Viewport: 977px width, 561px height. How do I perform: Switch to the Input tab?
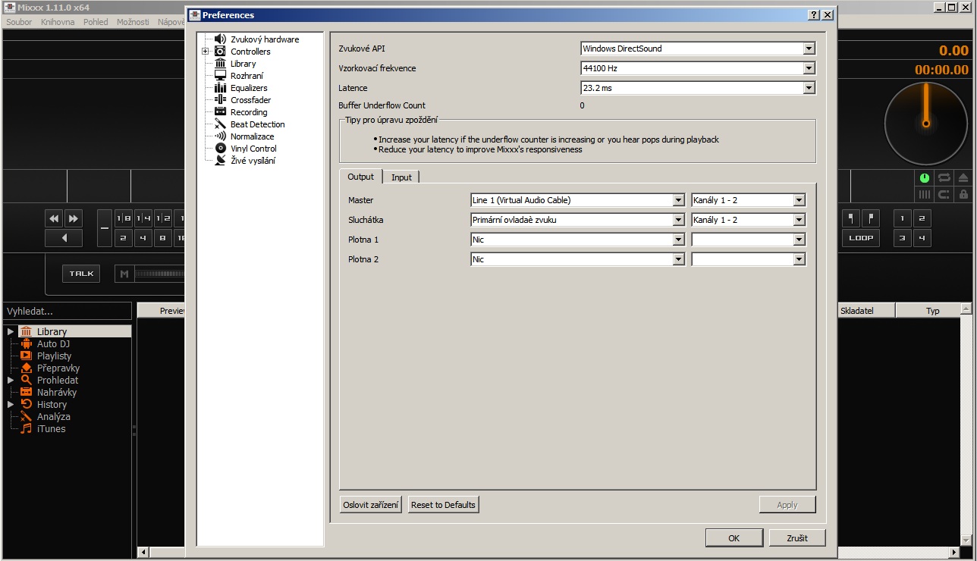401,177
